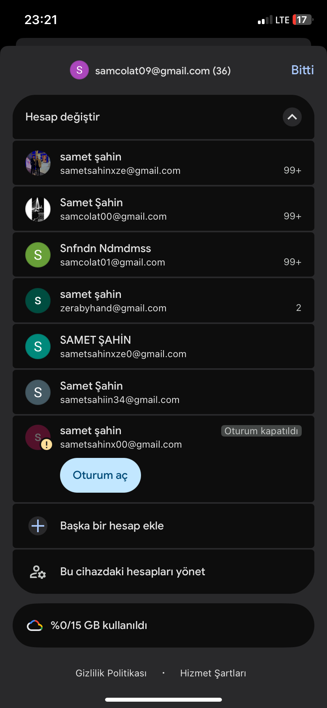Switch to the Snfndn Ndmdmss account

coord(163,254)
